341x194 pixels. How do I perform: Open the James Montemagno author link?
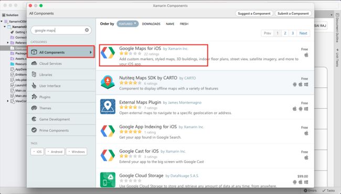click(x=185, y=102)
